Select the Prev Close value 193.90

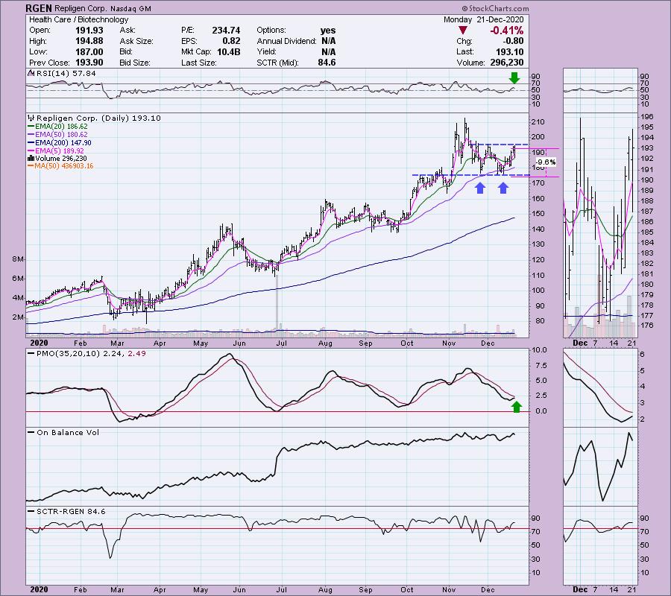pos(89,63)
